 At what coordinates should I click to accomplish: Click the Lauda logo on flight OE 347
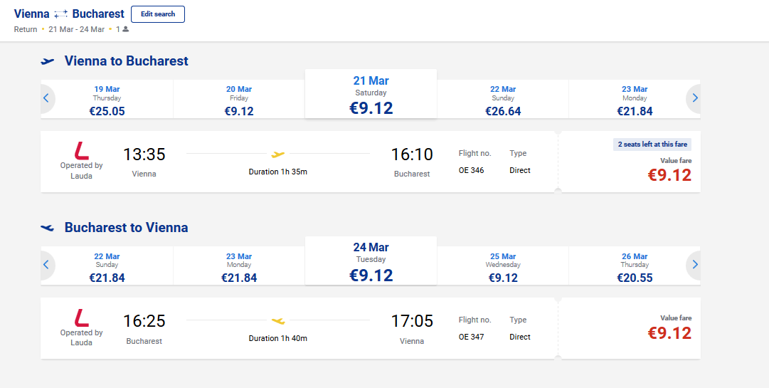click(x=81, y=318)
